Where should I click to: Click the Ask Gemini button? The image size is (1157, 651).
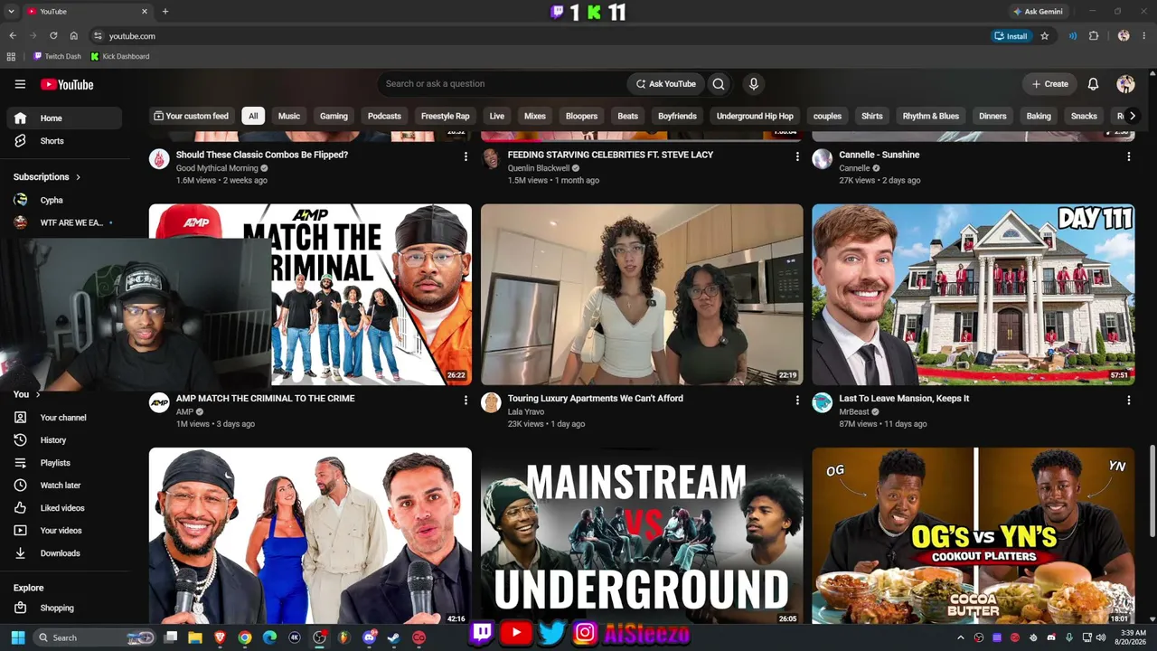coord(1038,12)
